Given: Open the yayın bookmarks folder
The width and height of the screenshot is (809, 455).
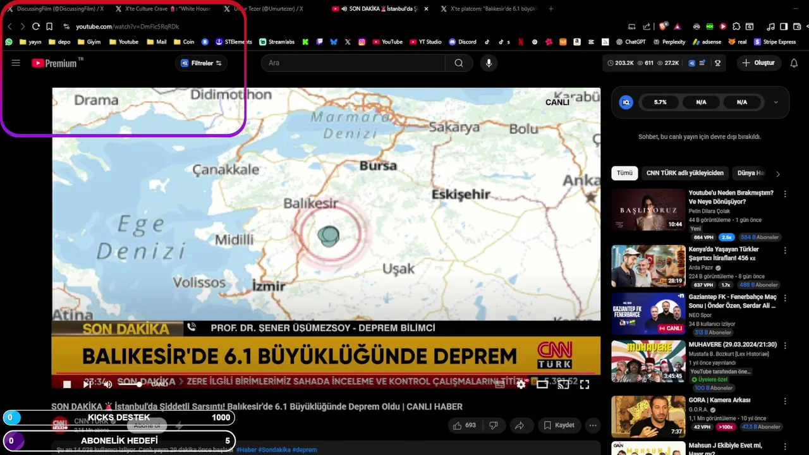Looking at the screenshot, I should [x=30, y=42].
